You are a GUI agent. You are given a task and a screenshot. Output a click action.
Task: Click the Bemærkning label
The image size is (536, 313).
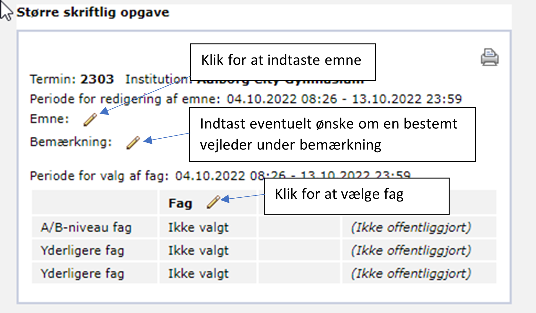coord(71,142)
